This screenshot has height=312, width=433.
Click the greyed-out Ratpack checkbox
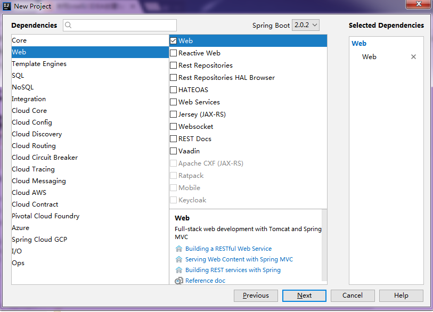click(174, 176)
